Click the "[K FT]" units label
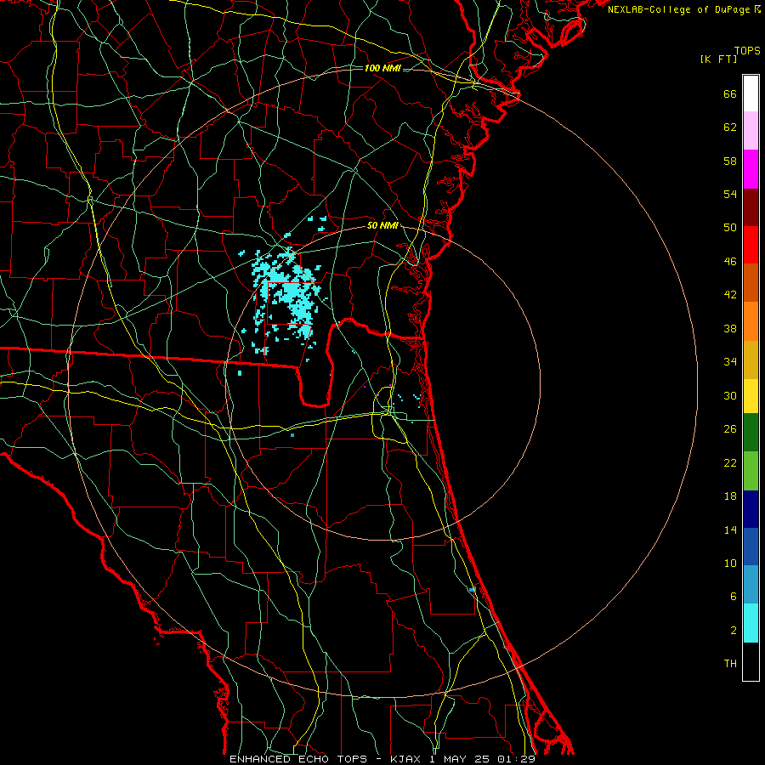Viewport: 765px width, 765px height. click(718, 59)
